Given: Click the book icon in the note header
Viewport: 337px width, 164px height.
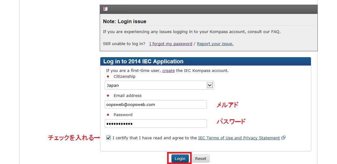Looking at the screenshot, I should (105, 9).
